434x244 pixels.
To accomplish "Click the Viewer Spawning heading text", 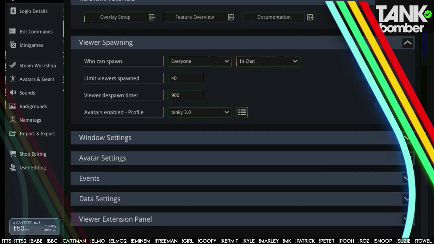I will pyautogui.click(x=106, y=42).
